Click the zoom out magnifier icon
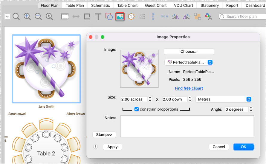Image resolution: width=266 pixels, height=164 pixels. pyautogui.click(x=38, y=17)
